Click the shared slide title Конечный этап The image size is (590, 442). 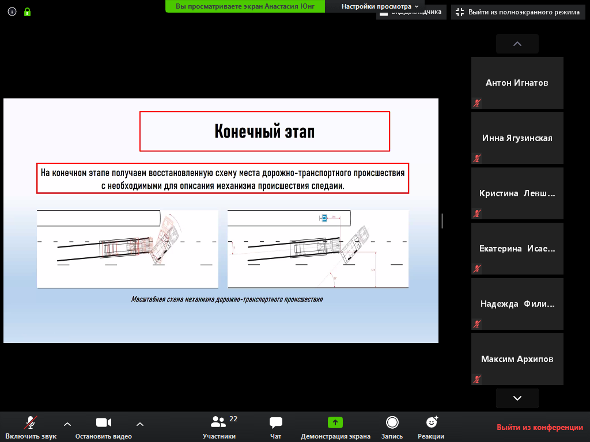pos(264,131)
